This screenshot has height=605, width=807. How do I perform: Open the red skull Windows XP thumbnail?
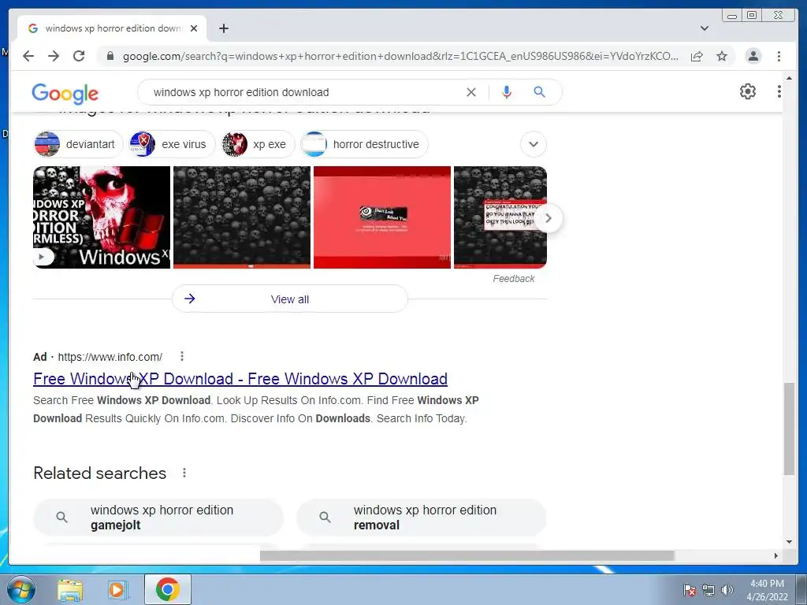[x=102, y=217]
